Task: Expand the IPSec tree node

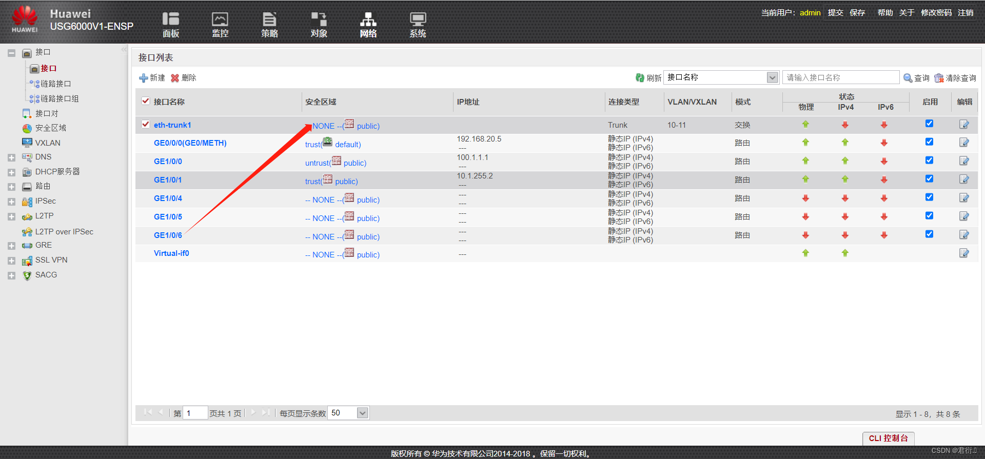Action: tap(11, 202)
